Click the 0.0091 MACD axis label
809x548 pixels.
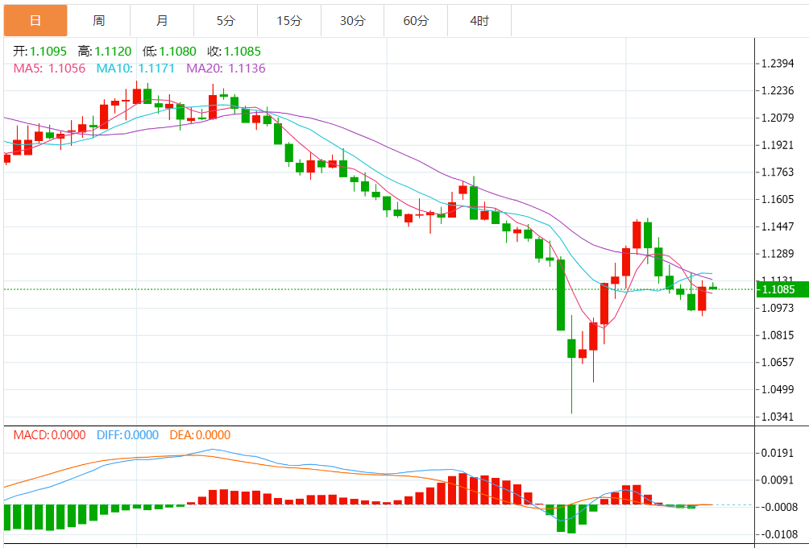778,479
